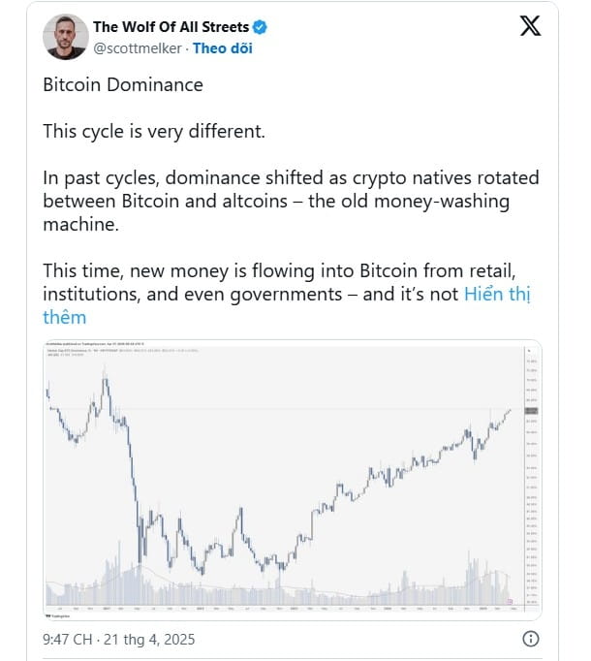591x661 pixels.
Task: Open "The Wolf Of All Streets" profile name
Action: (x=171, y=27)
